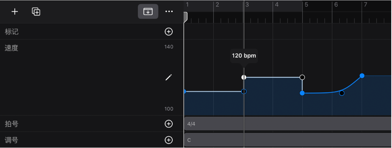Click bar 4 in the timeline ruler

[x=277, y=5]
